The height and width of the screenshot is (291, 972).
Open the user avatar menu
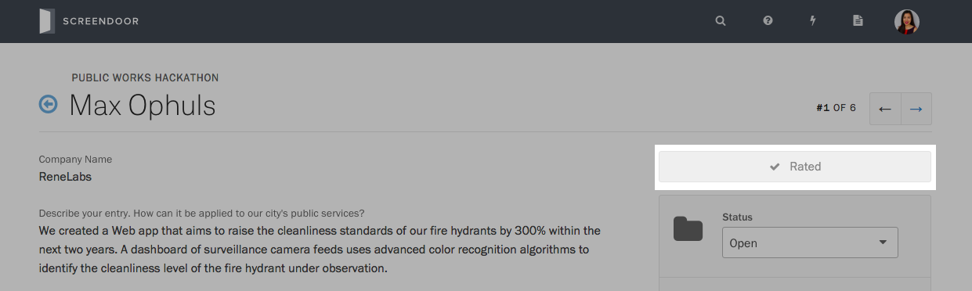click(x=907, y=21)
